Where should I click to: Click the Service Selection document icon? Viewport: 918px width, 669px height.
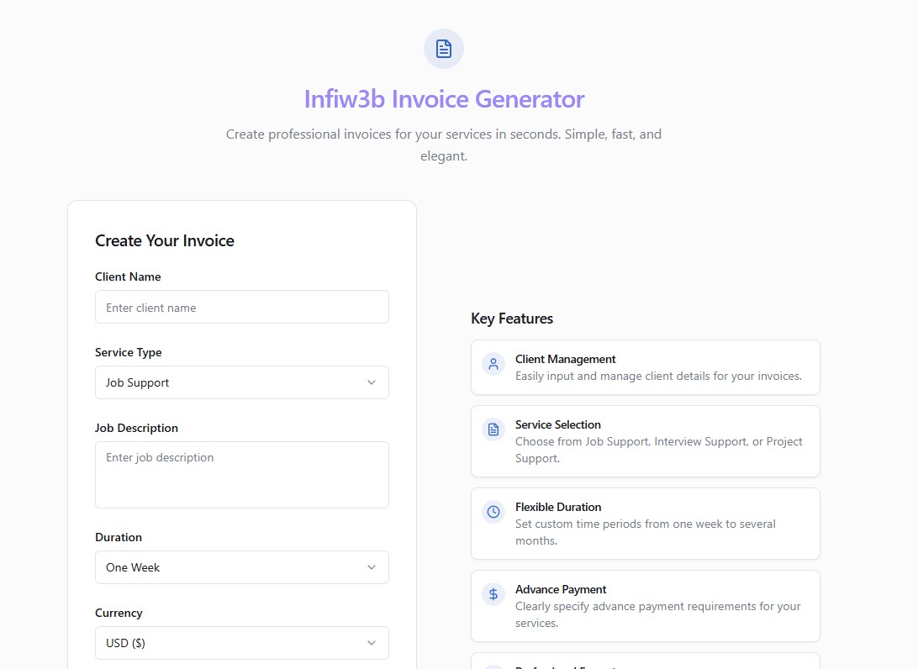click(493, 429)
